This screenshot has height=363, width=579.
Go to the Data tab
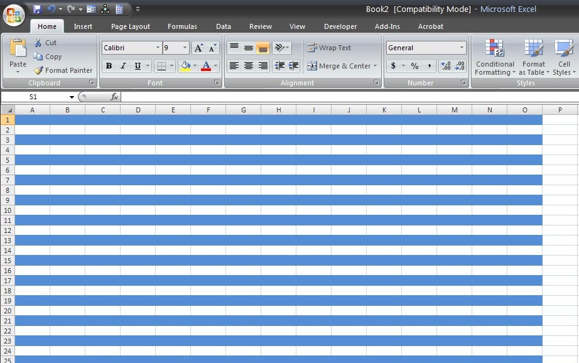point(224,26)
